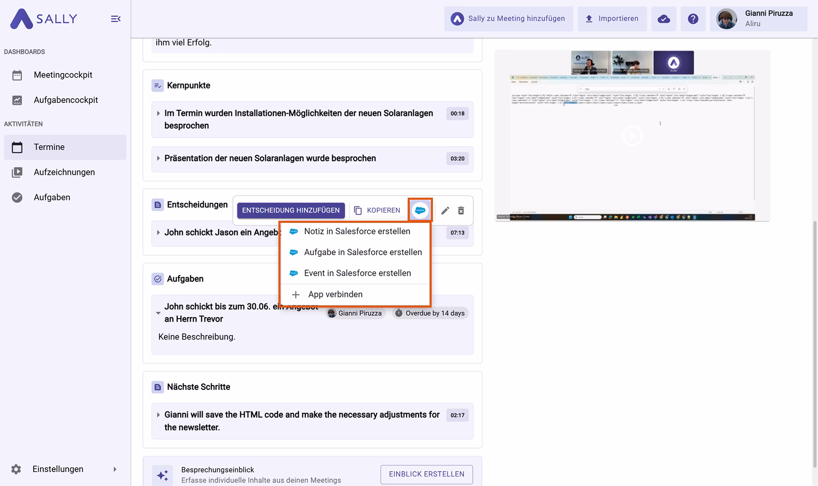Image resolution: width=818 pixels, height=486 pixels.
Task: Open Gianni Piruzza profile menu
Action: coord(758,18)
